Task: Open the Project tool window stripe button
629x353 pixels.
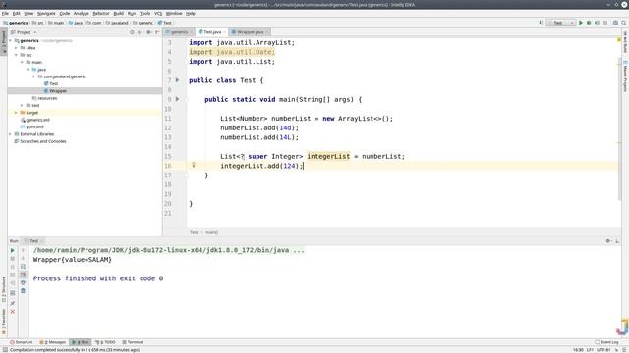Action: (4, 41)
